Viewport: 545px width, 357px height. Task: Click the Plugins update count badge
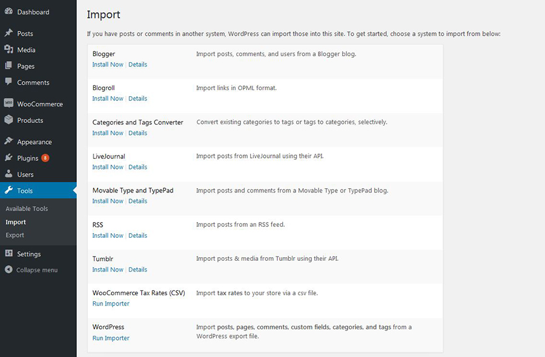click(x=45, y=158)
